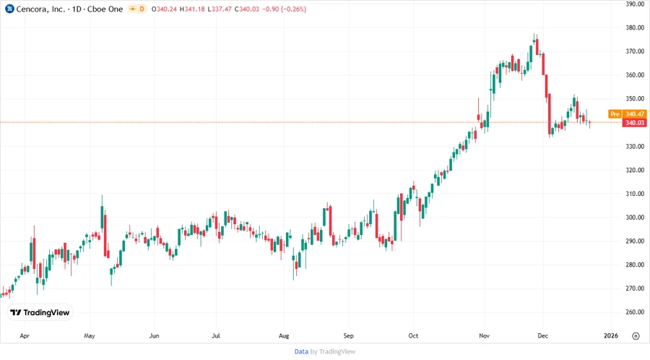Click the market status sun icon
The image size is (650, 360).
tap(133, 9)
